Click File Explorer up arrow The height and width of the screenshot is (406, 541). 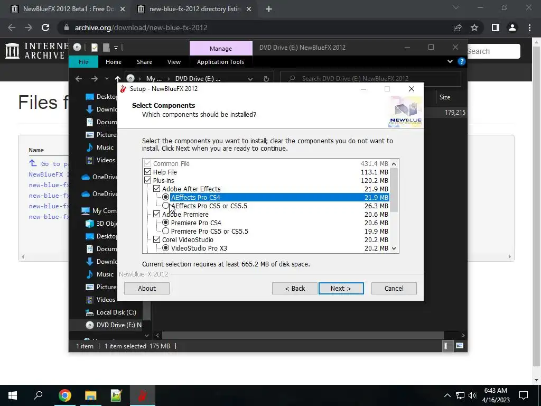[118, 79]
